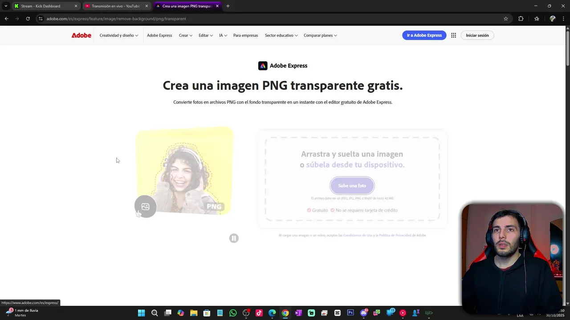This screenshot has height=320, width=570.
Task: Click the page vertical scrollbar
Action: (567, 49)
